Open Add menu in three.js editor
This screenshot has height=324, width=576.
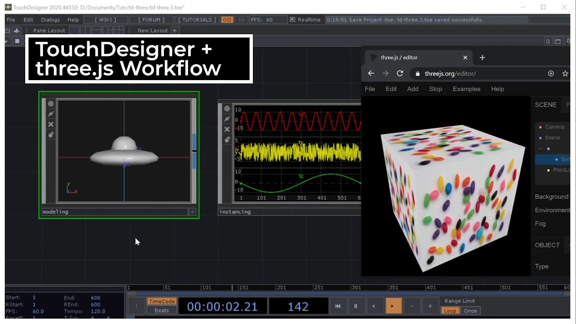tap(413, 89)
